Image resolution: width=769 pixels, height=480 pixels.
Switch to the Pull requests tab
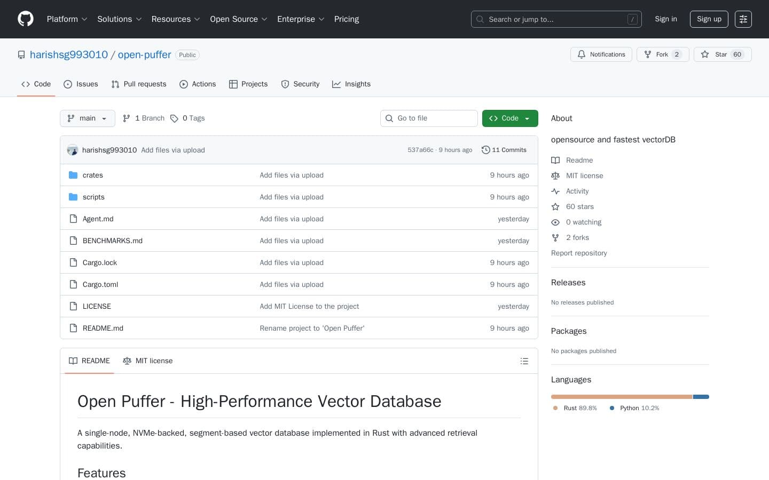[138, 84]
